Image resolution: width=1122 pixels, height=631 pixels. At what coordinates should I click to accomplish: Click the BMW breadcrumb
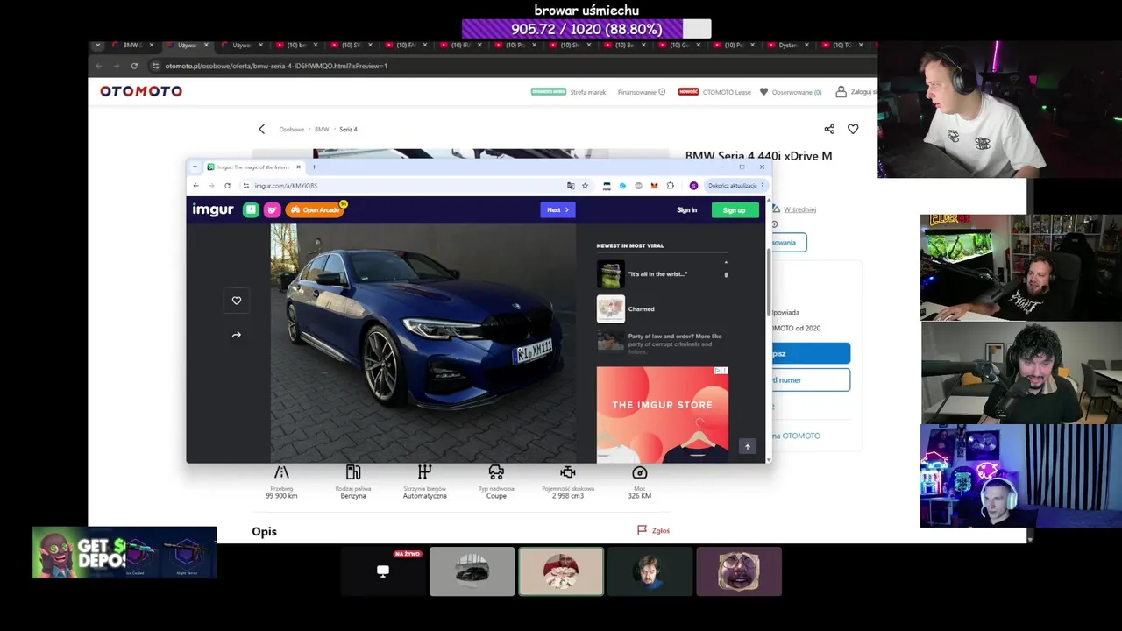tap(322, 130)
